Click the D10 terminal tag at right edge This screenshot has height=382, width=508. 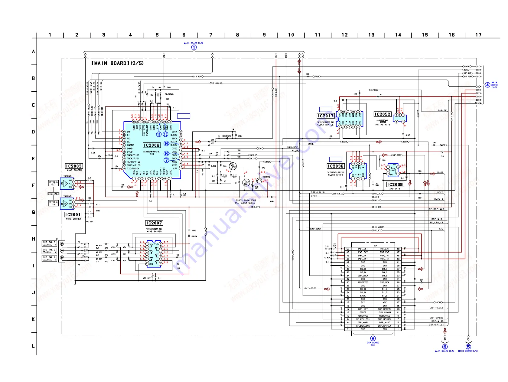pos(478,103)
